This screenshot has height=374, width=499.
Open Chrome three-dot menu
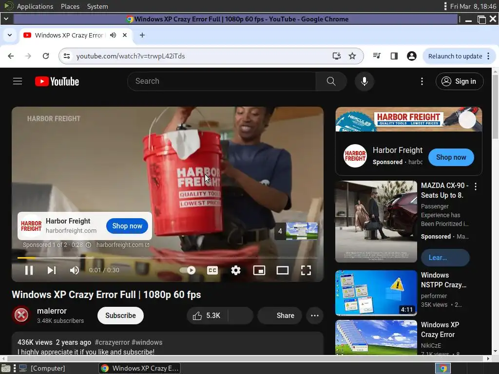pyautogui.click(x=488, y=56)
